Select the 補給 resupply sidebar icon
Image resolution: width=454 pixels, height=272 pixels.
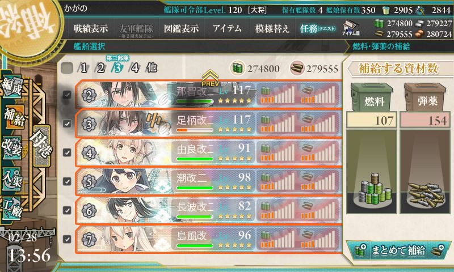[14, 117]
